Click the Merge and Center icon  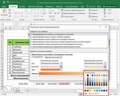[44, 13]
